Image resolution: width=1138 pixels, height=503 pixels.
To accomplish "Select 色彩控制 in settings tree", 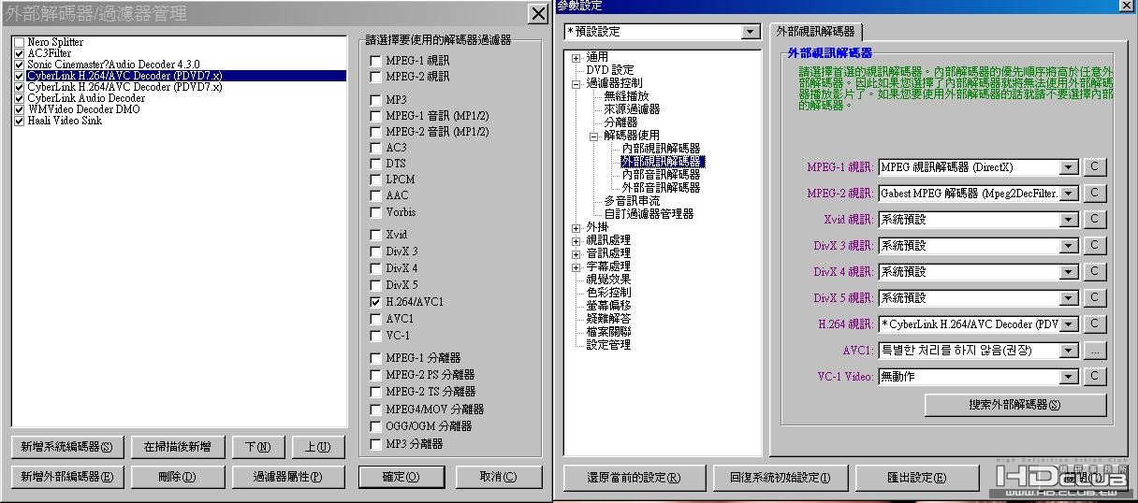I will point(608,293).
